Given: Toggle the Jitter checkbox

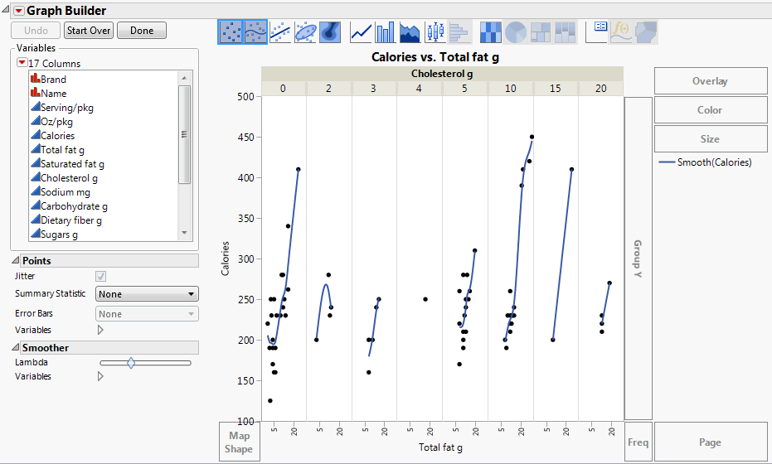Looking at the screenshot, I should [x=101, y=277].
